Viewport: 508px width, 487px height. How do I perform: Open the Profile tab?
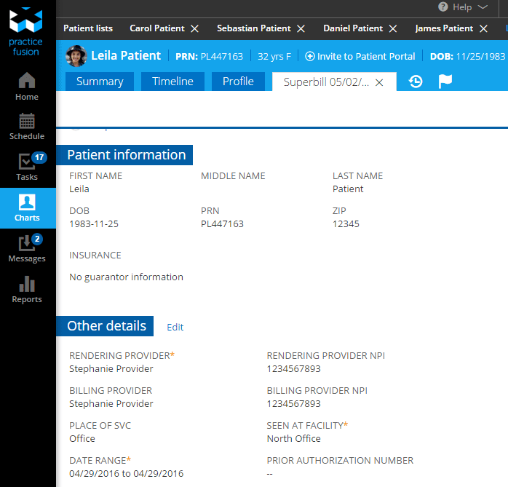[x=238, y=82]
